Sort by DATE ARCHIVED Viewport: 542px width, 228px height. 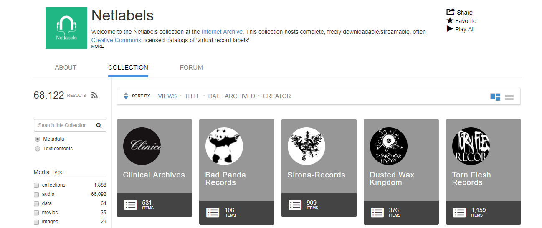231,96
